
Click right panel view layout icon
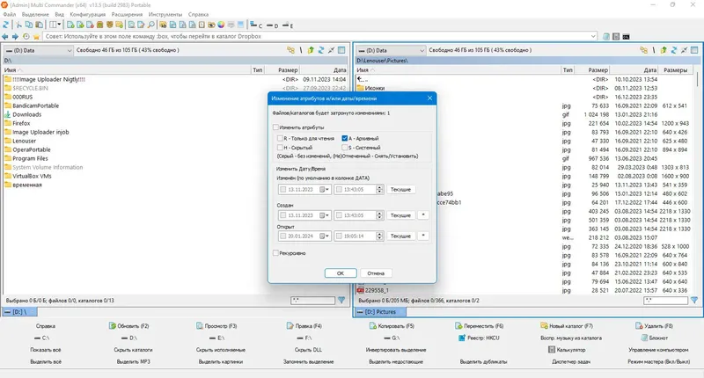tap(694, 50)
